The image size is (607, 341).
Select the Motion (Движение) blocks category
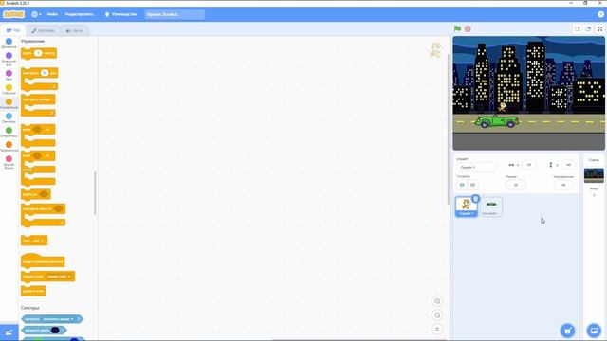[9, 43]
